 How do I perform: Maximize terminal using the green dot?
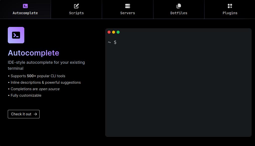click(118, 32)
